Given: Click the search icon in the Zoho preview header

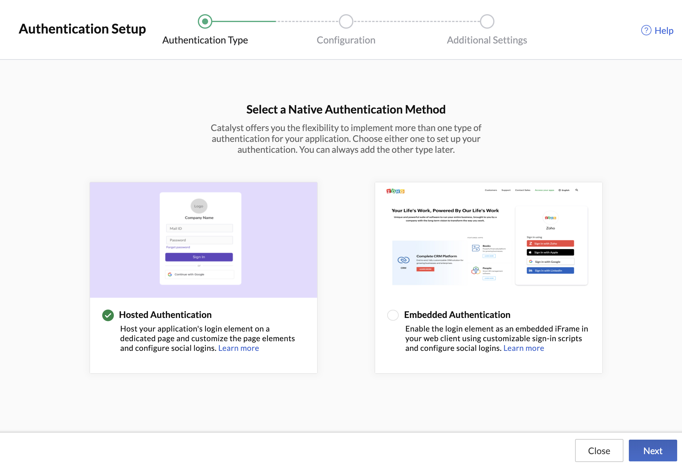Looking at the screenshot, I should (577, 190).
